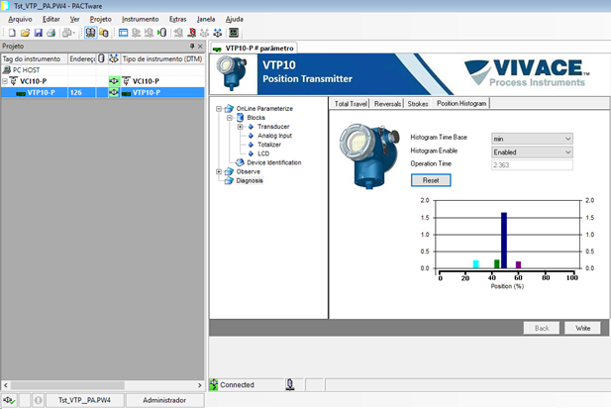
Task: Click the Operation Time field
Action: click(532, 165)
